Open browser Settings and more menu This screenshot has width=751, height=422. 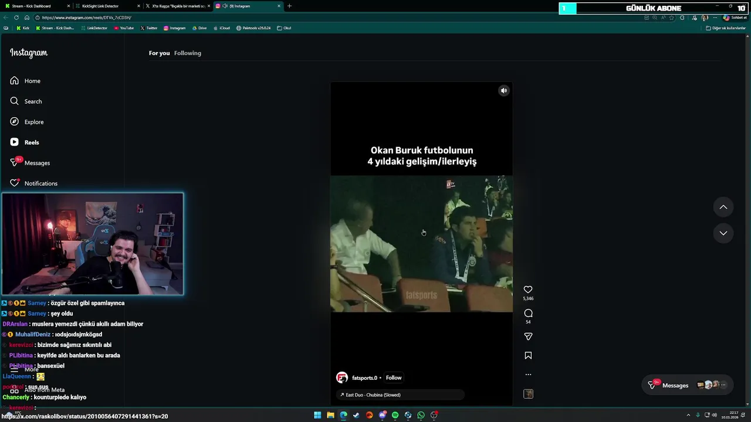(x=715, y=18)
